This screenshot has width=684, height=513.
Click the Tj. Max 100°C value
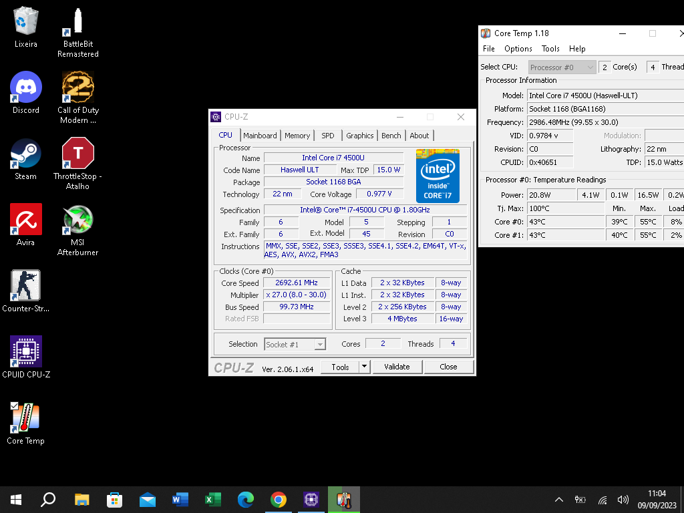(x=565, y=208)
